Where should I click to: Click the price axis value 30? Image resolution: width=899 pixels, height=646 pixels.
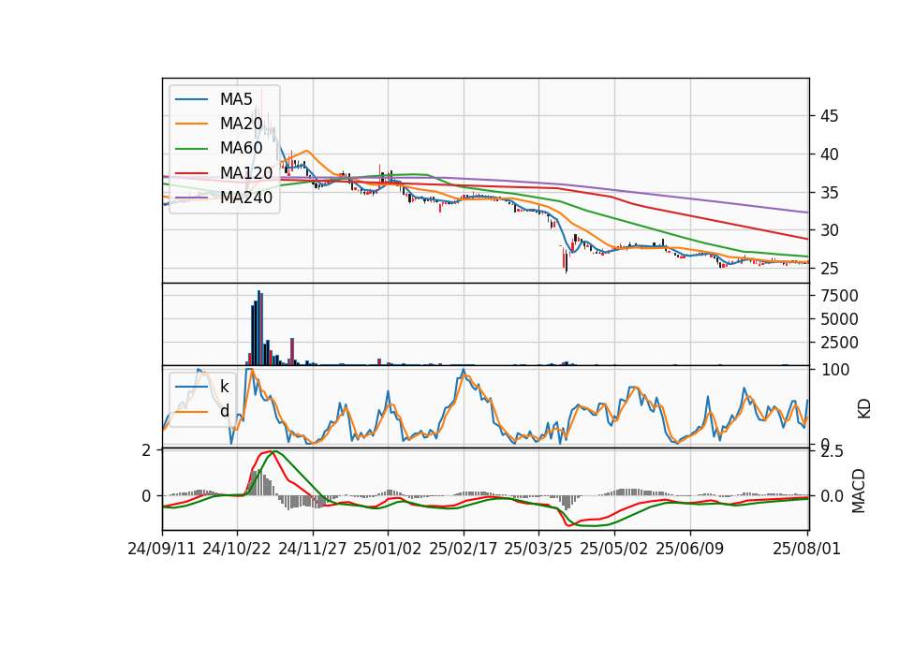[829, 230]
